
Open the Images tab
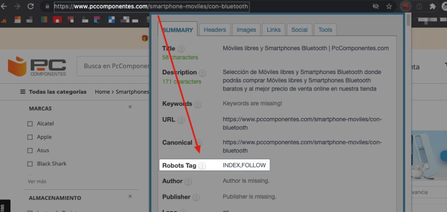[x=246, y=30]
